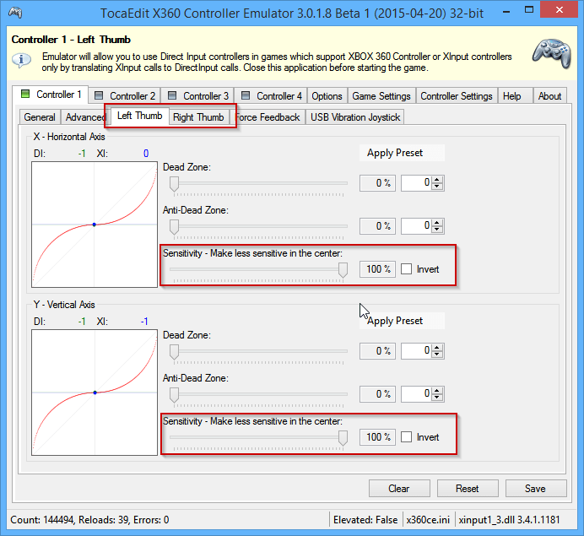This screenshot has height=536, width=584.
Task: Open the Controller 4 tab
Action: [x=272, y=95]
